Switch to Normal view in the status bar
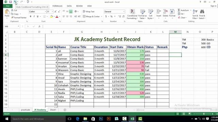 click(x=177, y=114)
